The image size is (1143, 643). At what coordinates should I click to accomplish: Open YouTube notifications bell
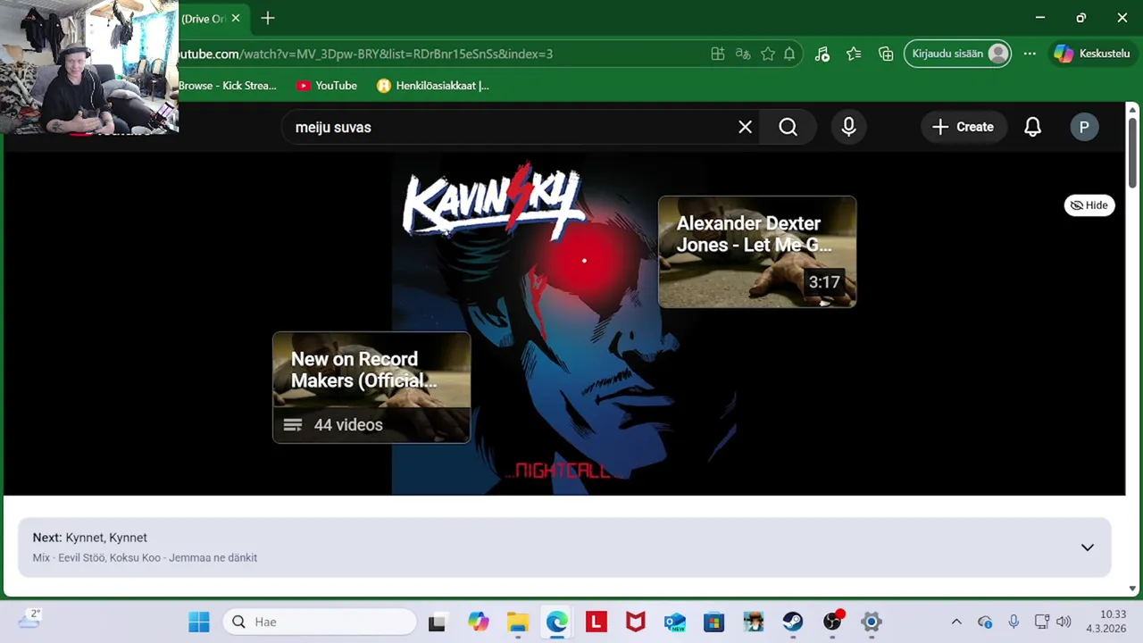tap(1032, 127)
